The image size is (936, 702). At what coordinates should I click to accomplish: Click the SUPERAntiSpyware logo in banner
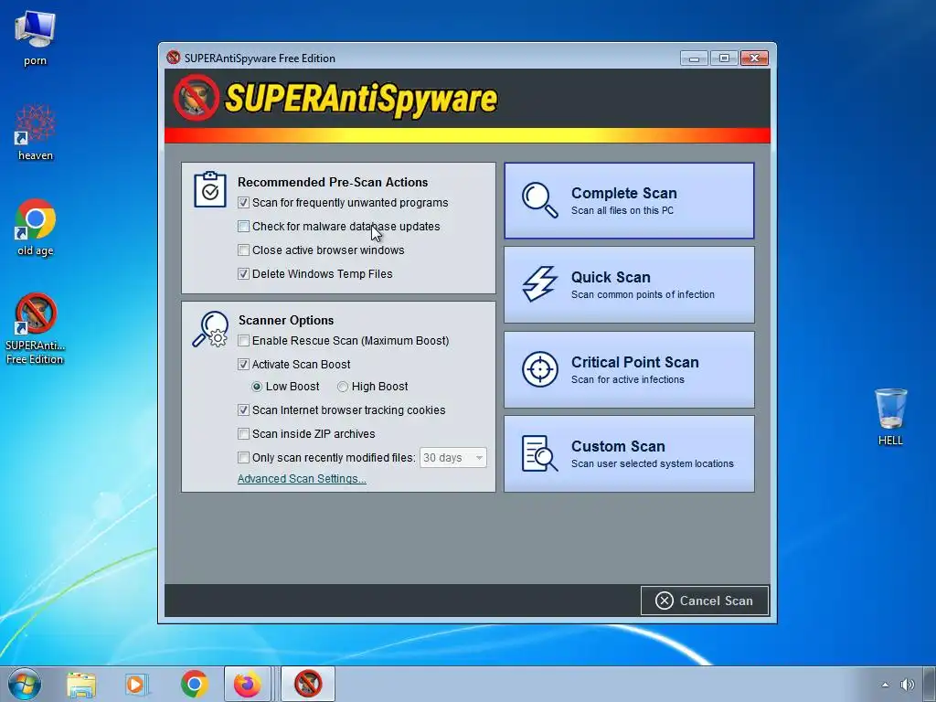[335, 97]
